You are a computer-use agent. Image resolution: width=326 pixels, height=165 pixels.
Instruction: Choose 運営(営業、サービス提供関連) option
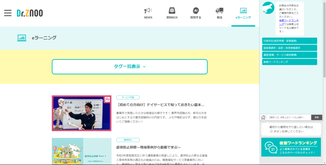[289, 55]
